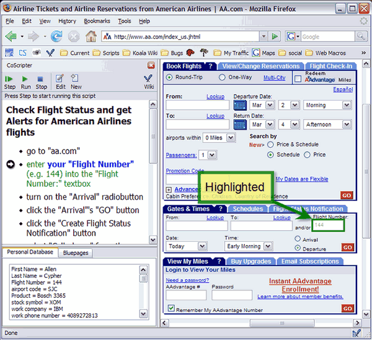This screenshot has width=372, height=340.
Task: Select the Schedule search radio button
Action: [x=270, y=155]
